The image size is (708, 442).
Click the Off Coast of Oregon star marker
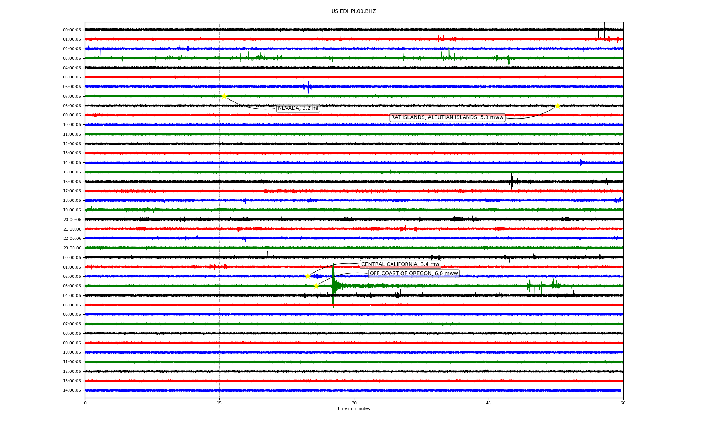coord(316,286)
